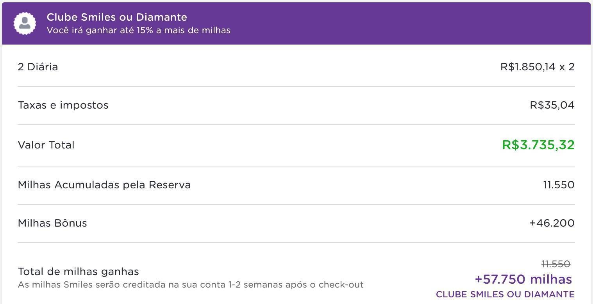
Task: Click the Valor Total label
Action: pyautogui.click(x=46, y=145)
